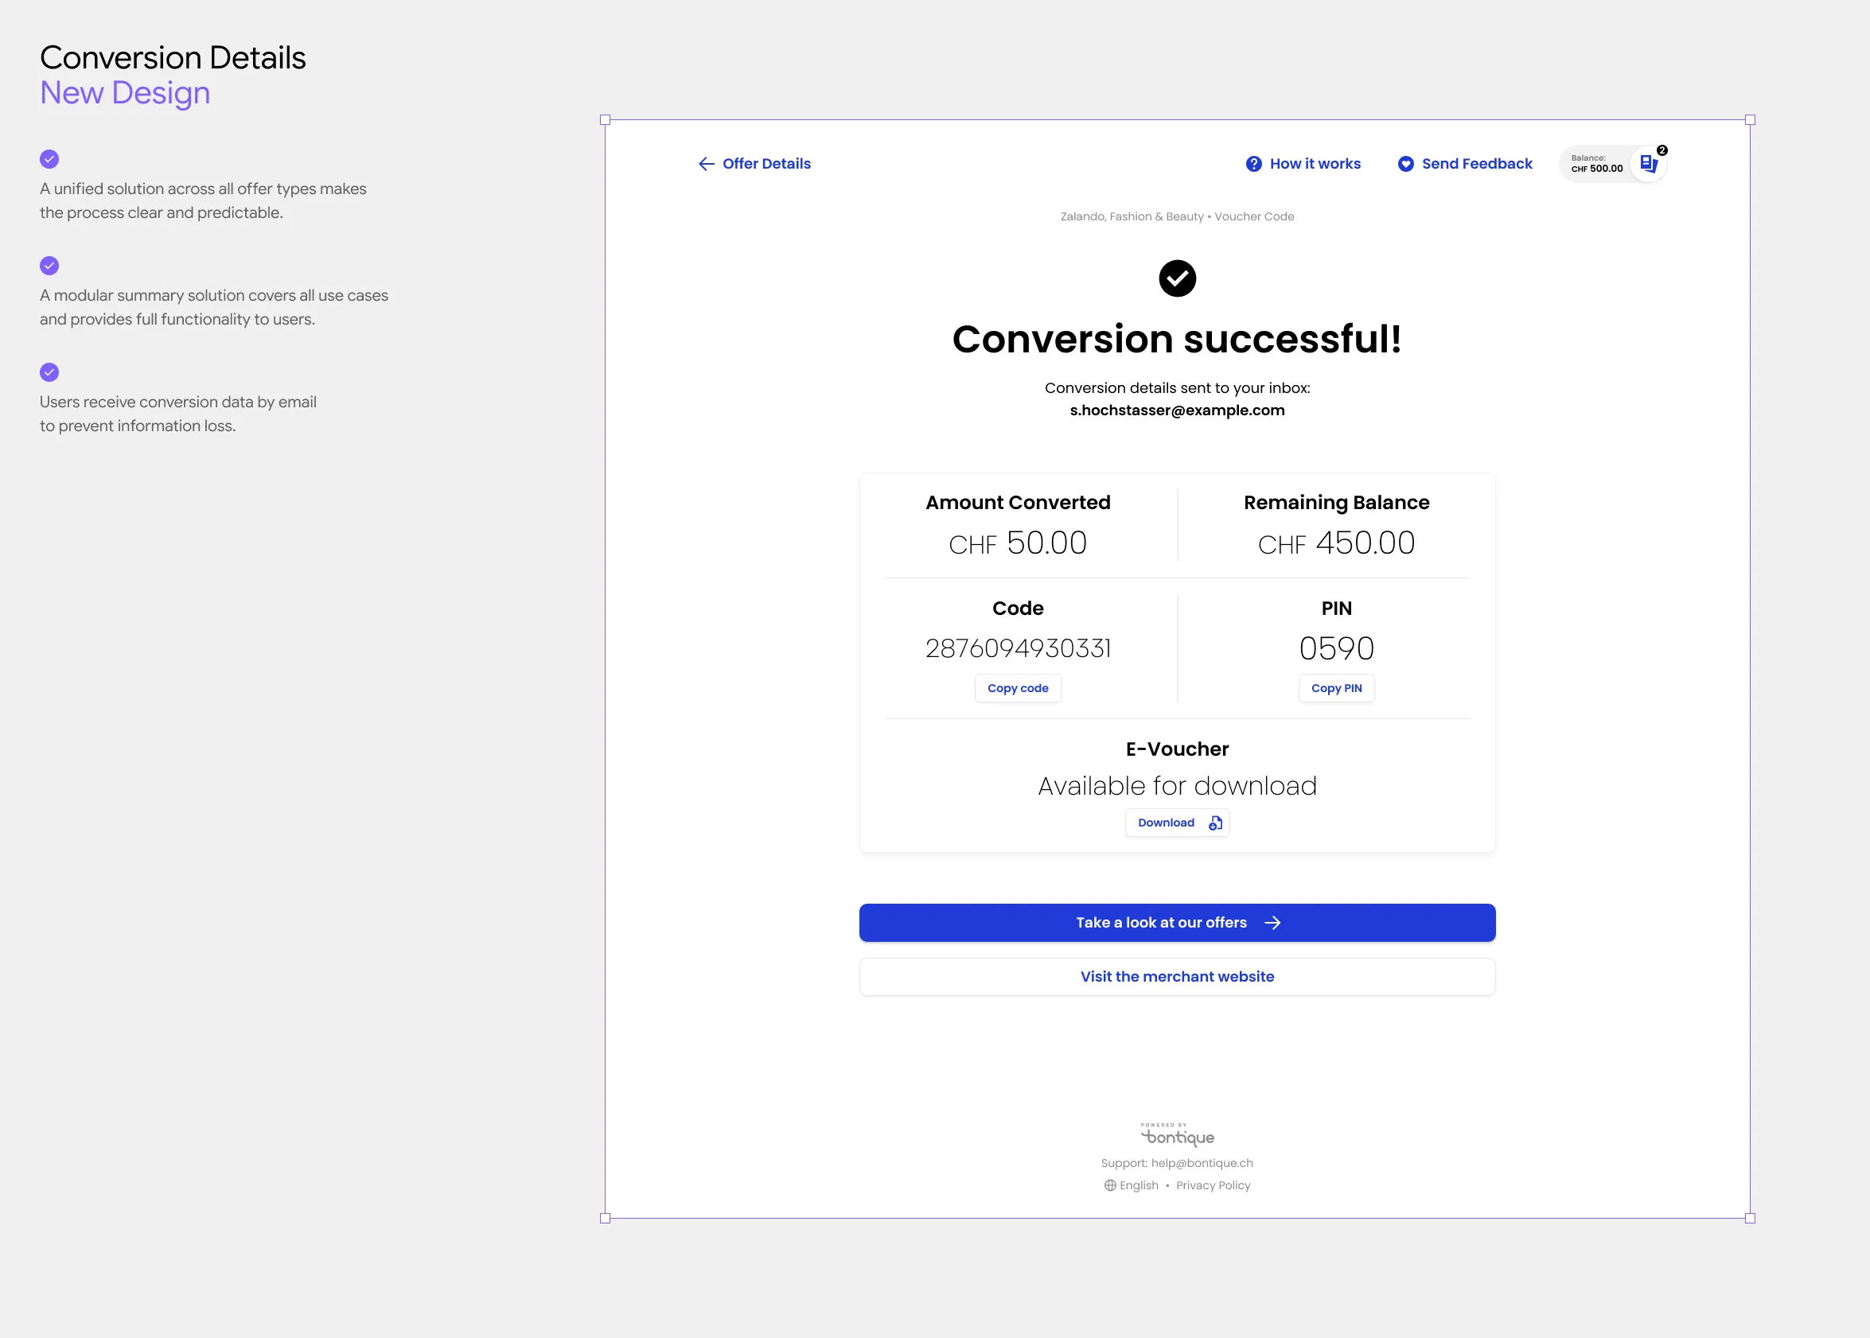Click the purple check above 'A modular summary'
The width and height of the screenshot is (1870, 1338).
pos(49,266)
